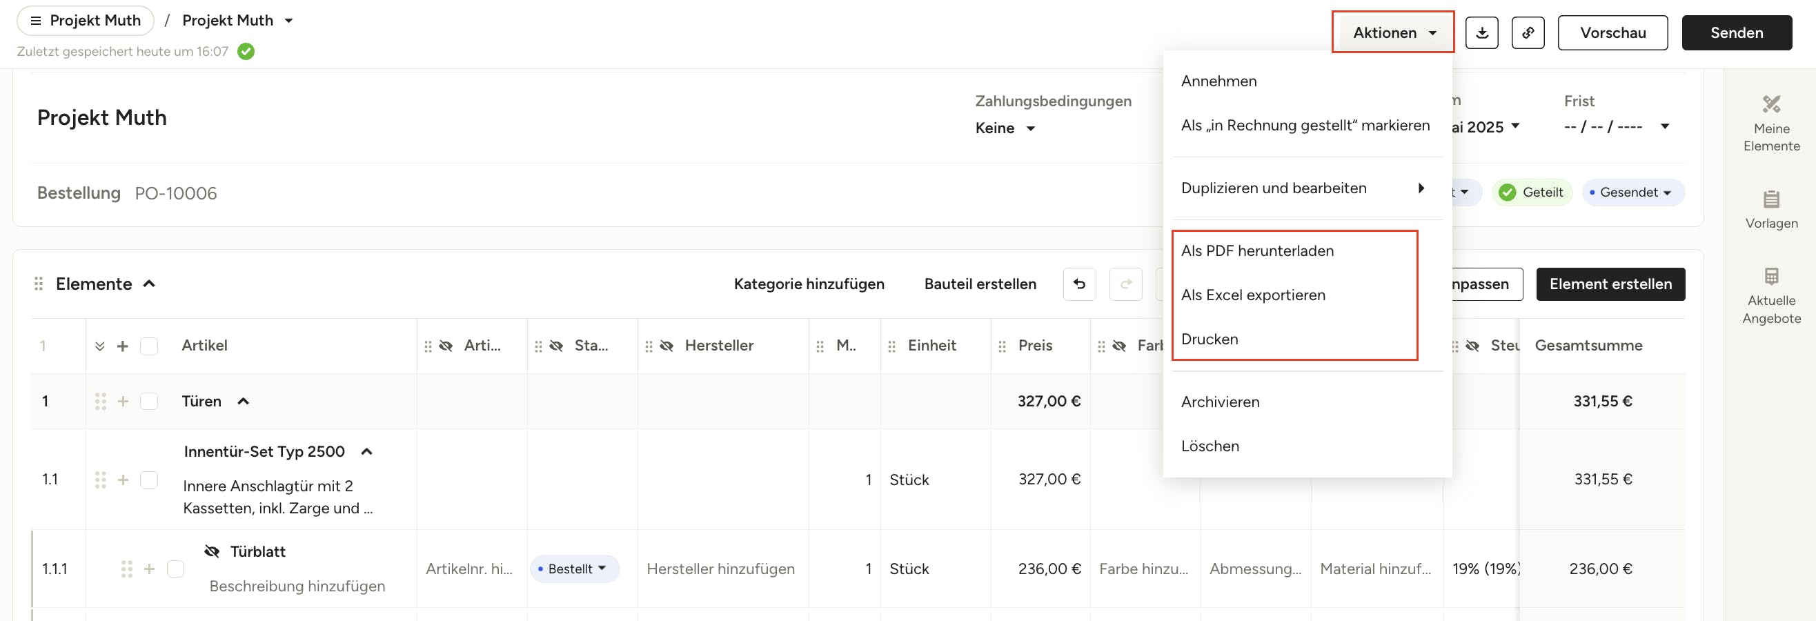Click the copy link icon button

(1527, 33)
